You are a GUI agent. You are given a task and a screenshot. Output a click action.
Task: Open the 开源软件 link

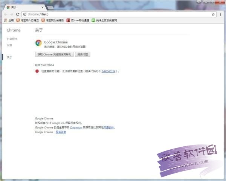[108, 127]
